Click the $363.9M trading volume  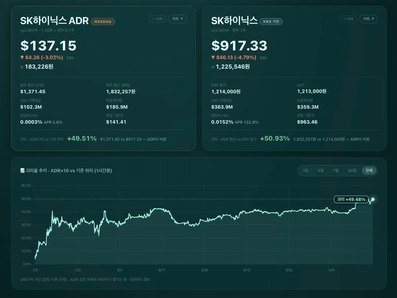point(222,107)
